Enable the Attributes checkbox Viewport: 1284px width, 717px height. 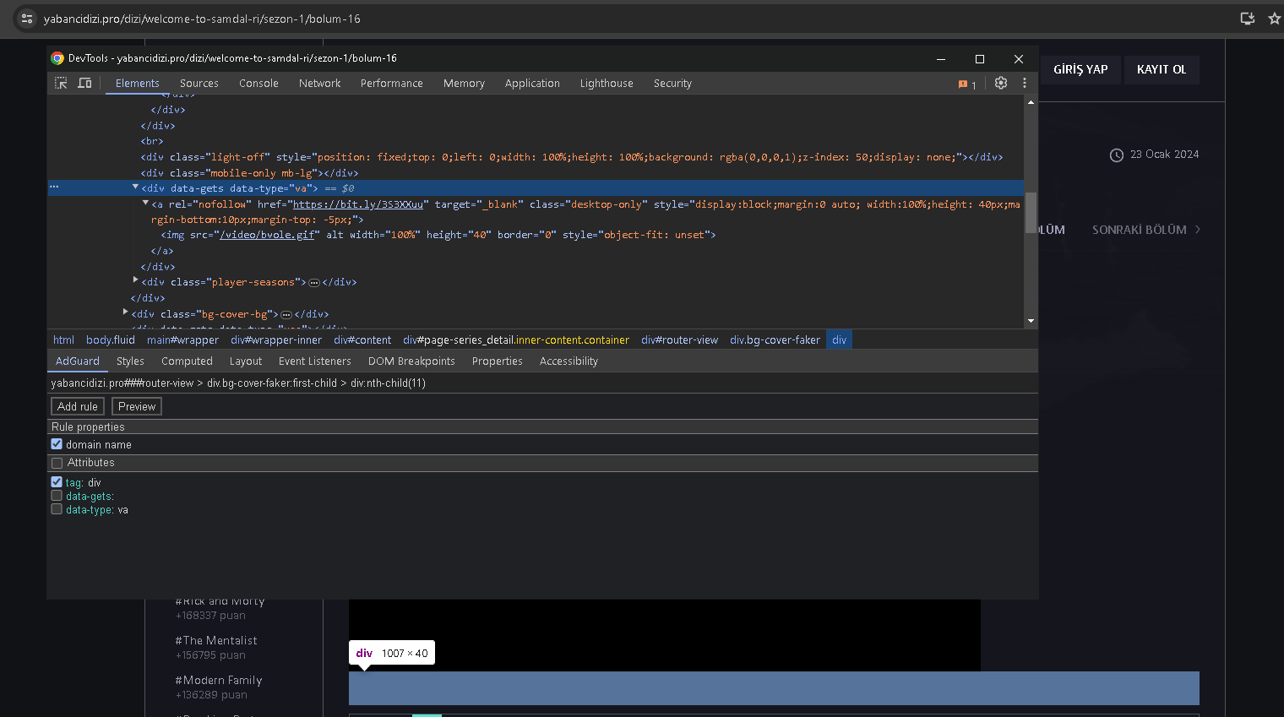click(57, 462)
